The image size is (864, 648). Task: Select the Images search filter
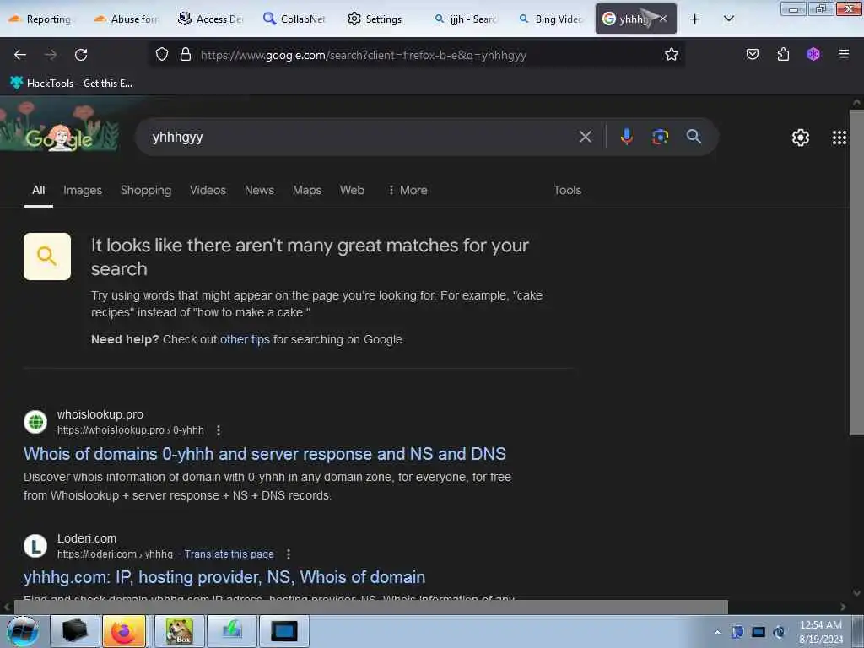83,190
